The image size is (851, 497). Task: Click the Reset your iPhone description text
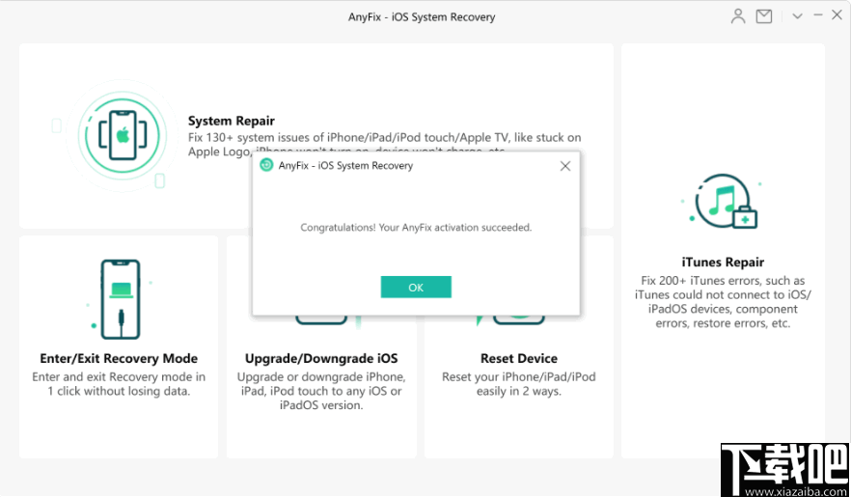[519, 384]
